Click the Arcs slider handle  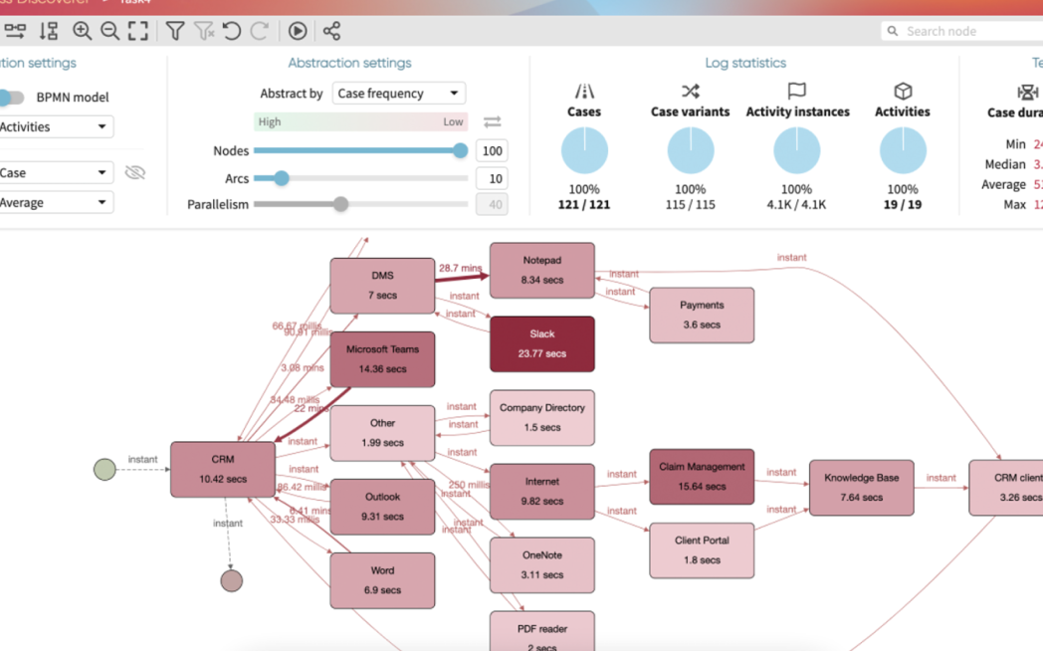(282, 178)
